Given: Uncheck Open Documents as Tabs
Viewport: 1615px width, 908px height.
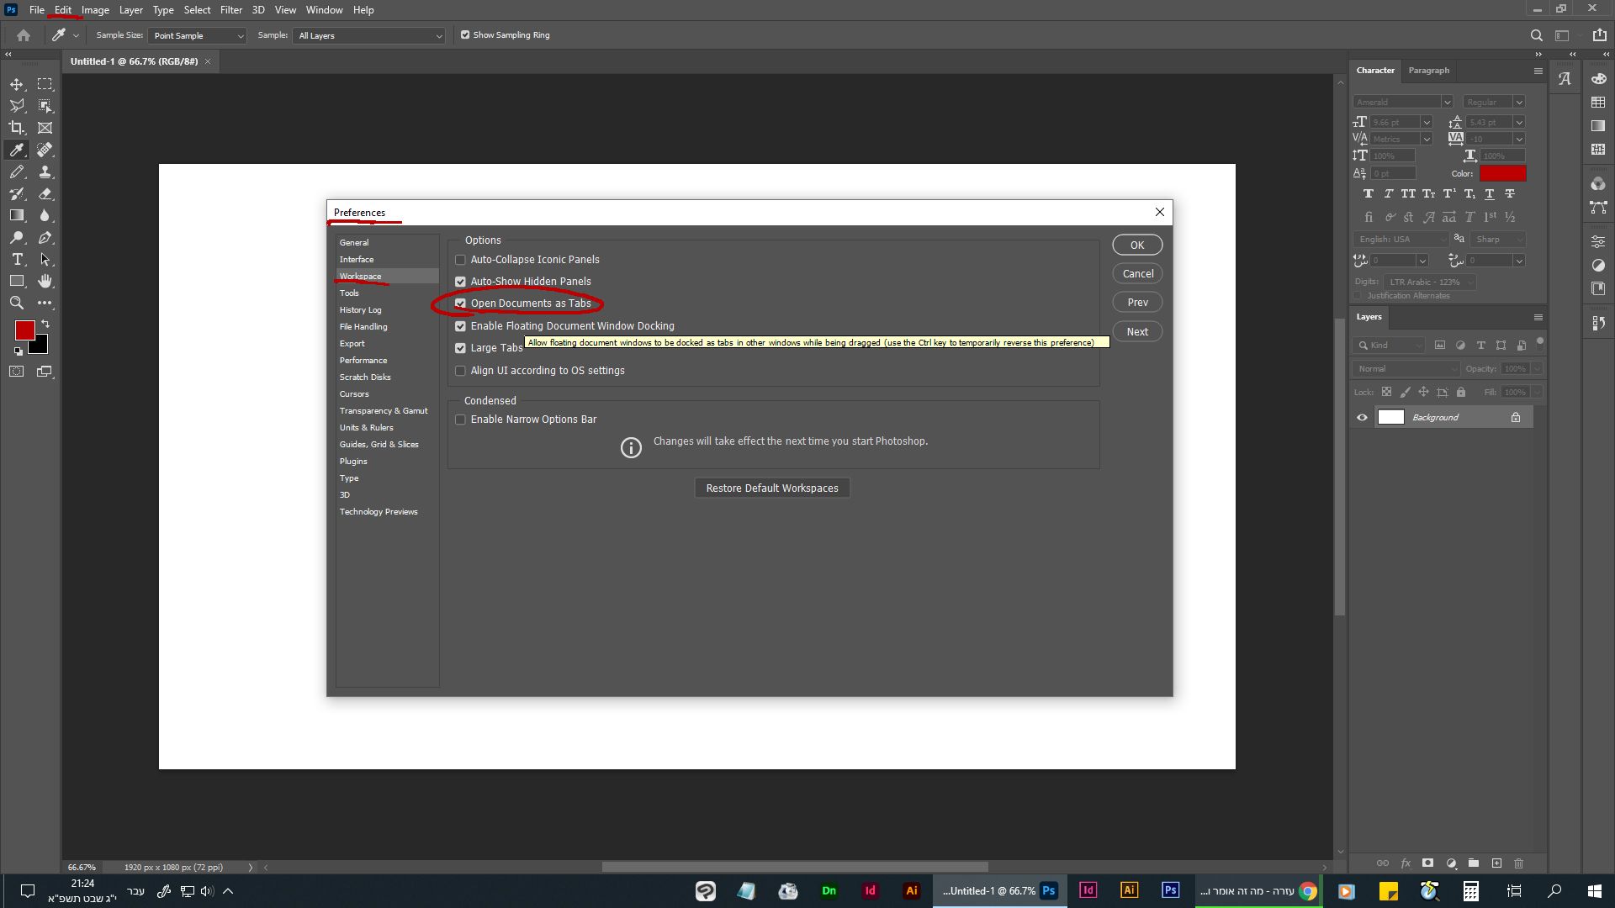Looking at the screenshot, I should click(x=460, y=304).
